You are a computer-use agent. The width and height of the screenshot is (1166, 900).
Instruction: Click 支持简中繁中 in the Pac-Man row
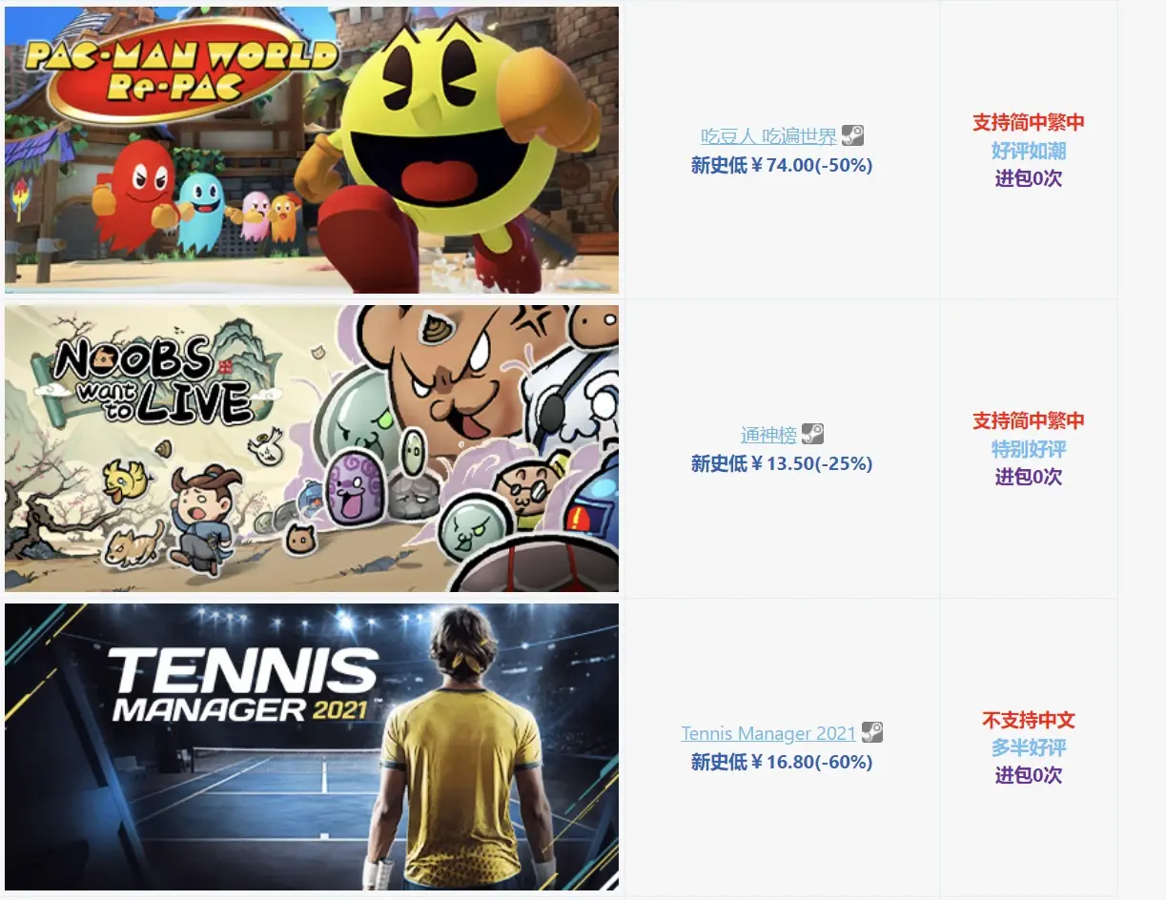[x=1029, y=123]
